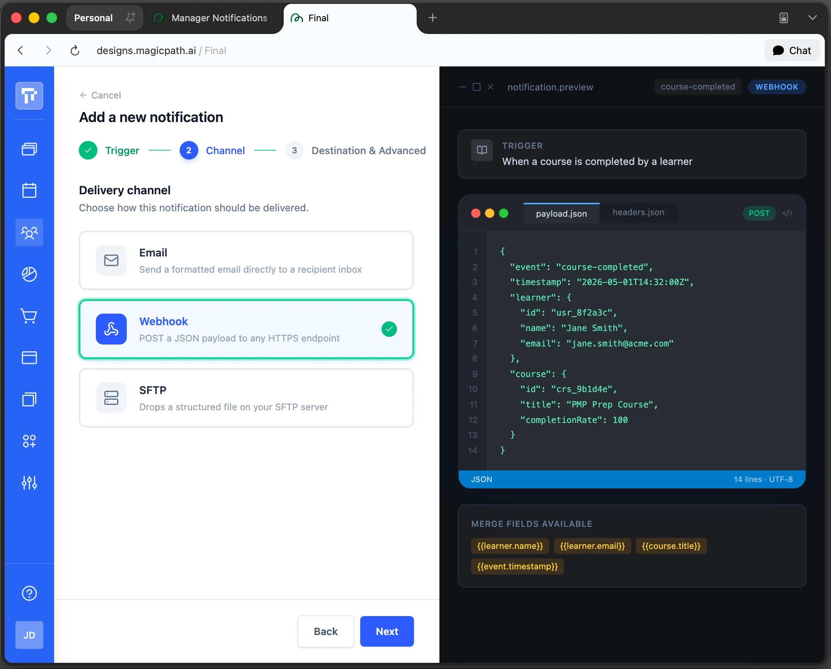Image resolution: width=831 pixels, height=669 pixels.
Task: Click the {{course.title}} merge field
Action: (x=671, y=546)
